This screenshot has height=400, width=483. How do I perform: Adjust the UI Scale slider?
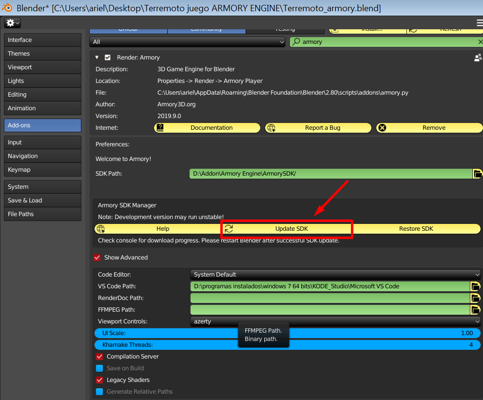288,333
